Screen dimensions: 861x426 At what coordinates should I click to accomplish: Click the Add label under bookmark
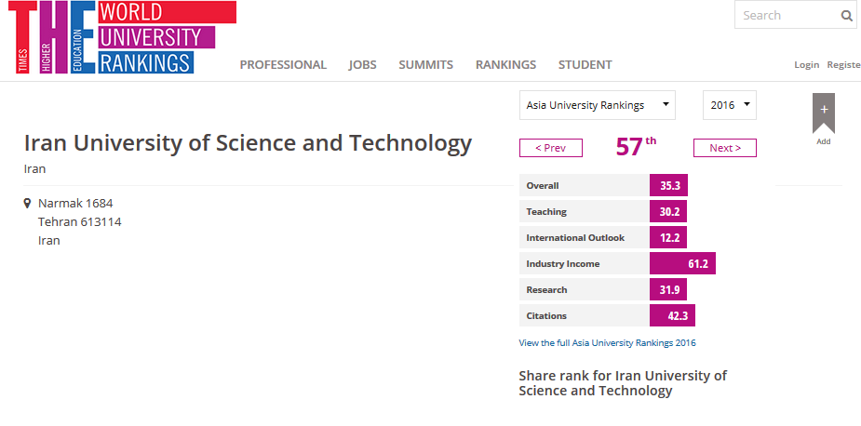pos(824,141)
